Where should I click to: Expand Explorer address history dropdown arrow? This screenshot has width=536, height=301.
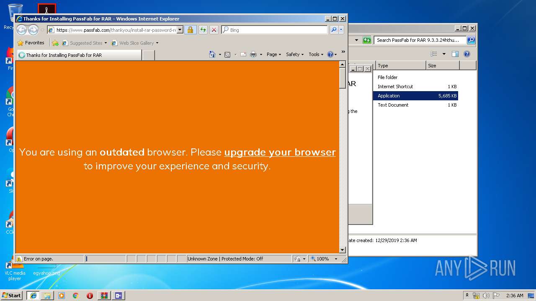[356, 40]
